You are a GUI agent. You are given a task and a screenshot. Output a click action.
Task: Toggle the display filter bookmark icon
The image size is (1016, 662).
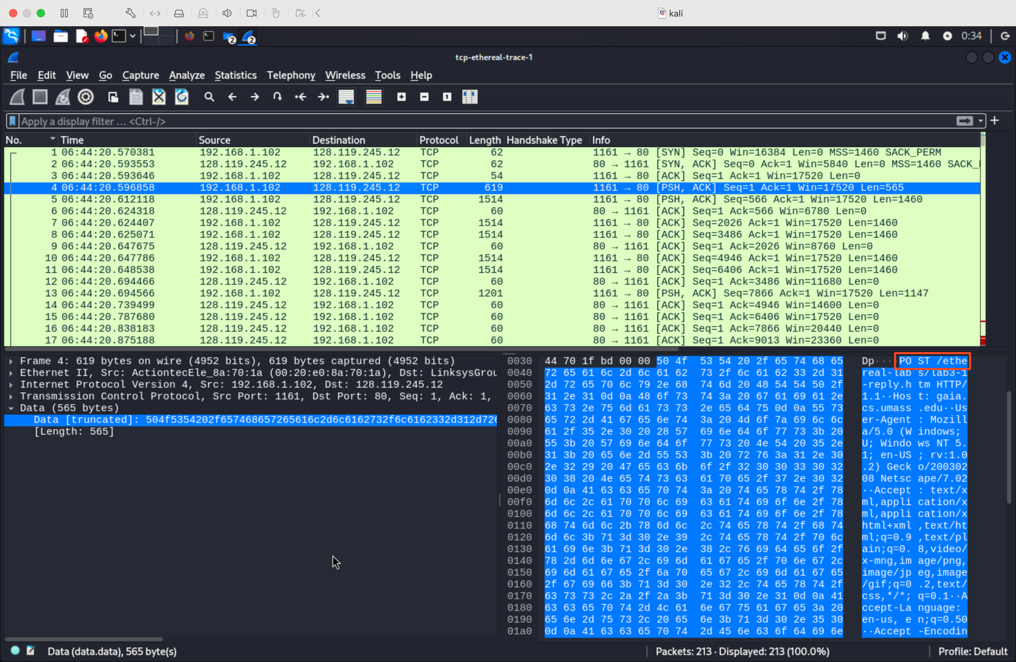(12, 122)
